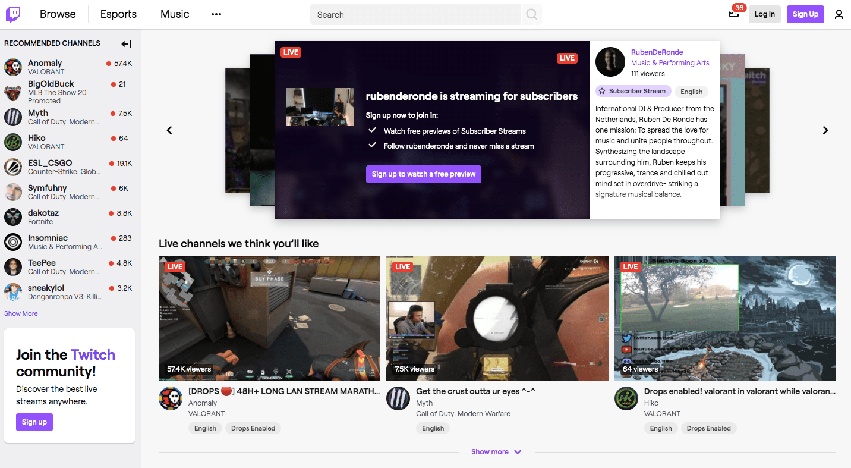Click RubenDeRonde's channel avatar
Viewport: 851px width, 468px height.
click(610, 62)
